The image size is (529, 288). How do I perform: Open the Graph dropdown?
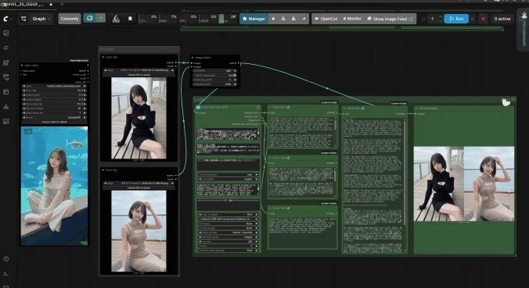coord(41,19)
